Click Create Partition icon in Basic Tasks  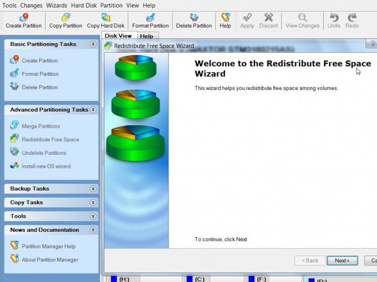15,59
